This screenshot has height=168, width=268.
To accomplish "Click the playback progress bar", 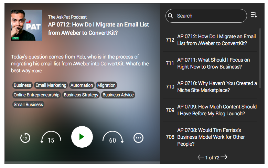I will pyautogui.click(x=82, y=163).
